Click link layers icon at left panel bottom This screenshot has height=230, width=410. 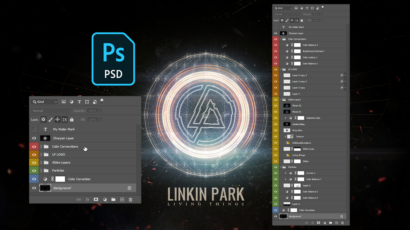(x=79, y=199)
